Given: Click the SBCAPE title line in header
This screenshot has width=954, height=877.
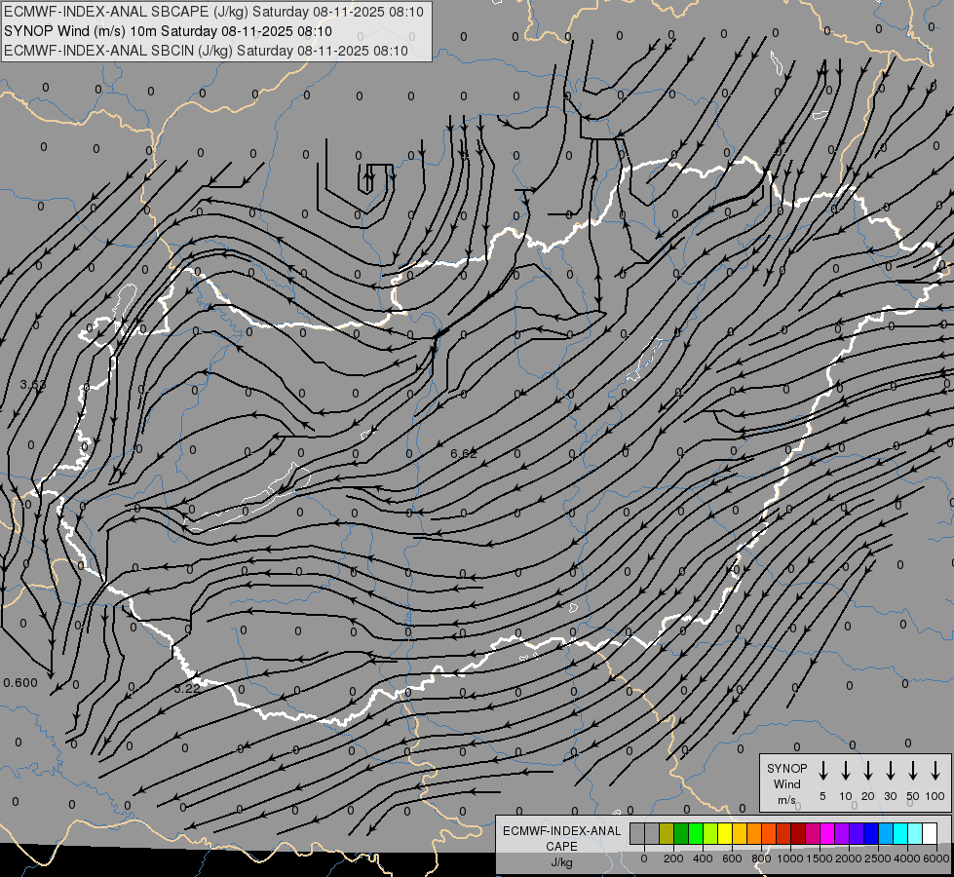Looking at the screenshot, I should pos(213,12).
